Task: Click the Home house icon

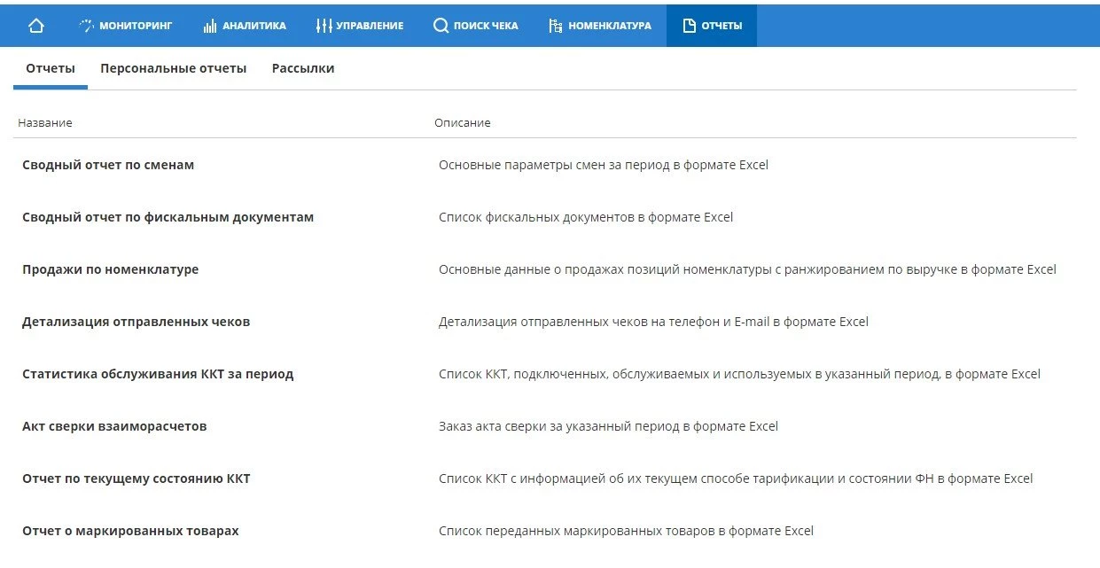Action: 35,26
